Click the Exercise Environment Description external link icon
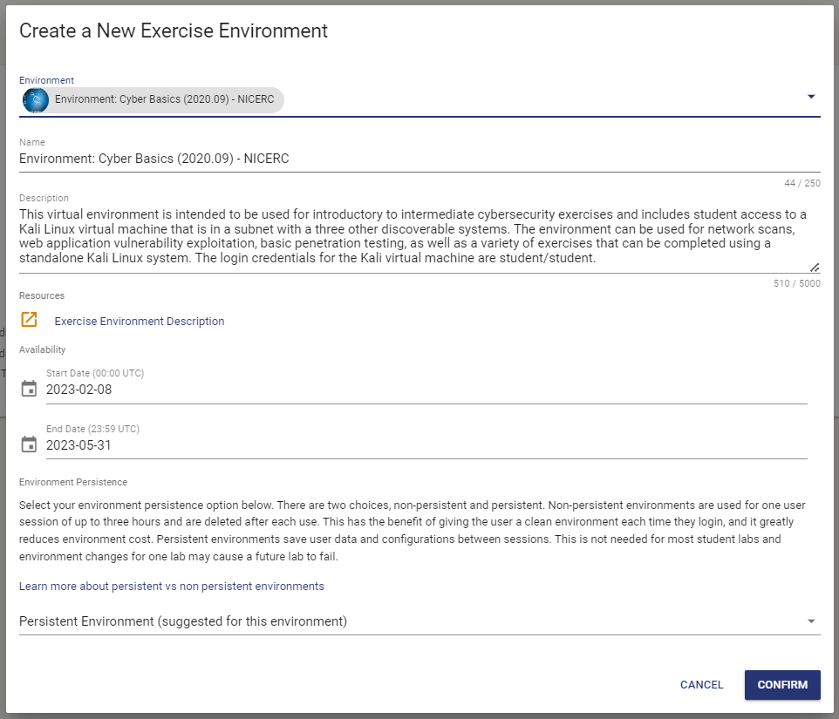Screen dimensions: 839x719 [x=29, y=320]
